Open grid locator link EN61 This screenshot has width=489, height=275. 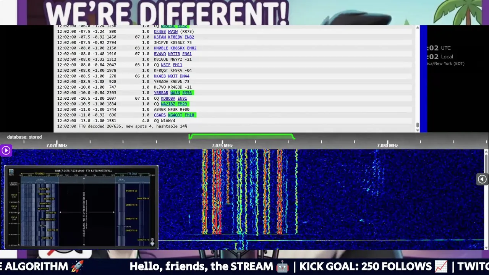[x=187, y=54]
